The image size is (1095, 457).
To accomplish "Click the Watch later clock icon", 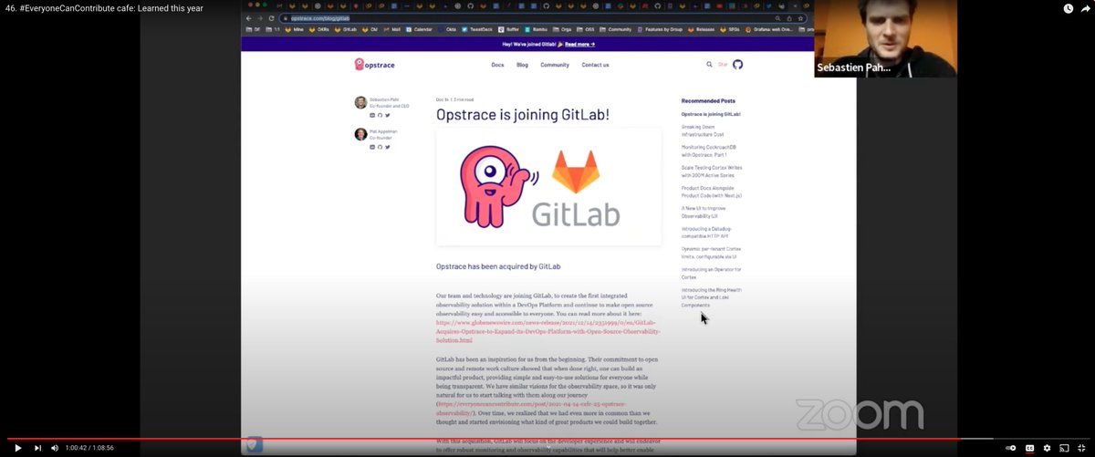I will pos(1069,8).
